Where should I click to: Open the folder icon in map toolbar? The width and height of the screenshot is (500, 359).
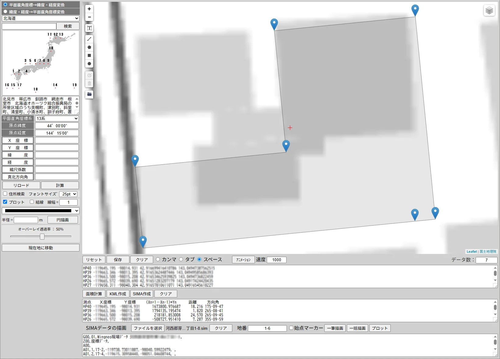tap(89, 94)
